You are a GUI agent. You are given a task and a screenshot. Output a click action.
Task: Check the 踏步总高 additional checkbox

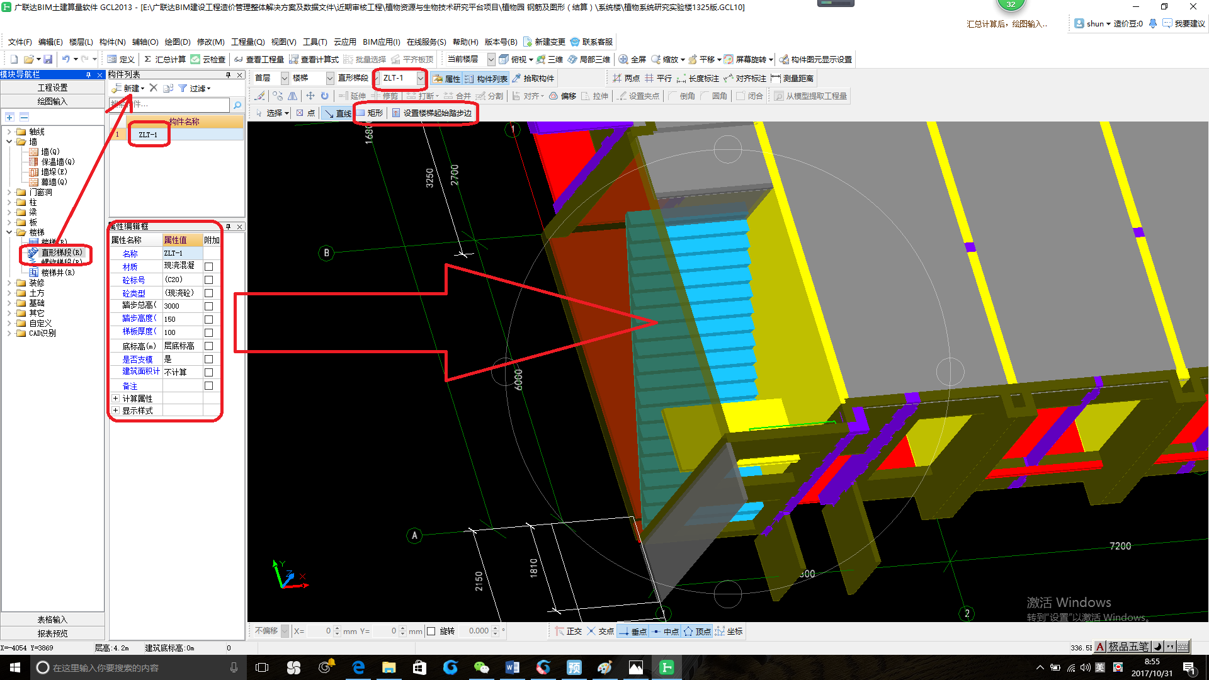pyautogui.click(x=209, y=307)
